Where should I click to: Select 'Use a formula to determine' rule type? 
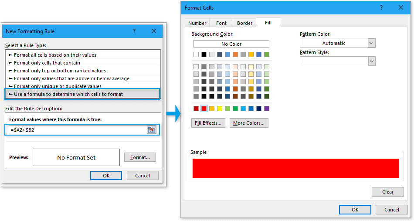tap(83, 94)
